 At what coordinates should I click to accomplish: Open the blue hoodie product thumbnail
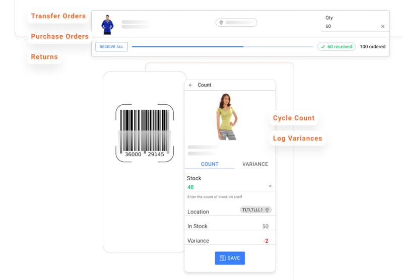tap(107, 25)
